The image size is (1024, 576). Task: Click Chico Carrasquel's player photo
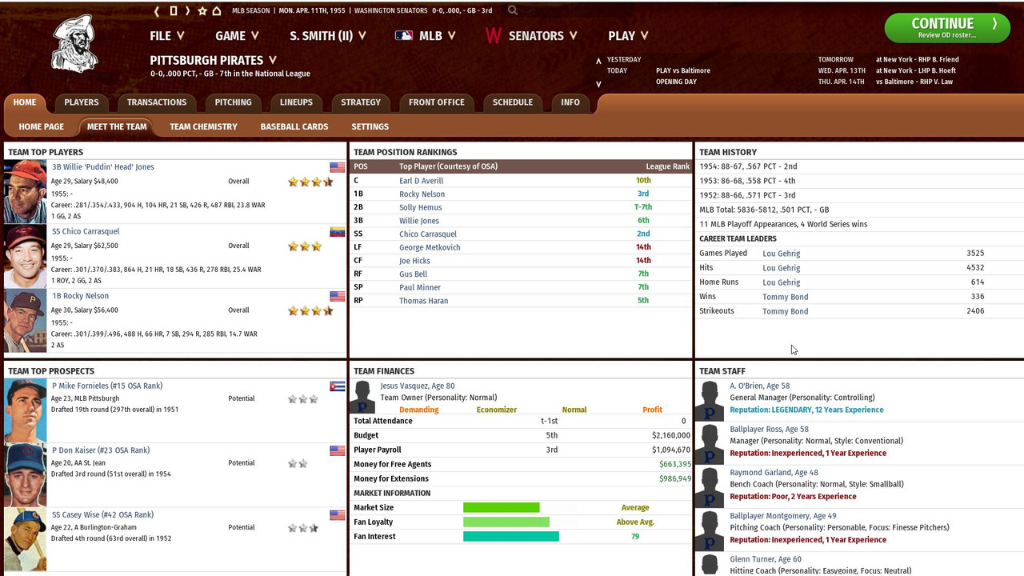point(26,256)
